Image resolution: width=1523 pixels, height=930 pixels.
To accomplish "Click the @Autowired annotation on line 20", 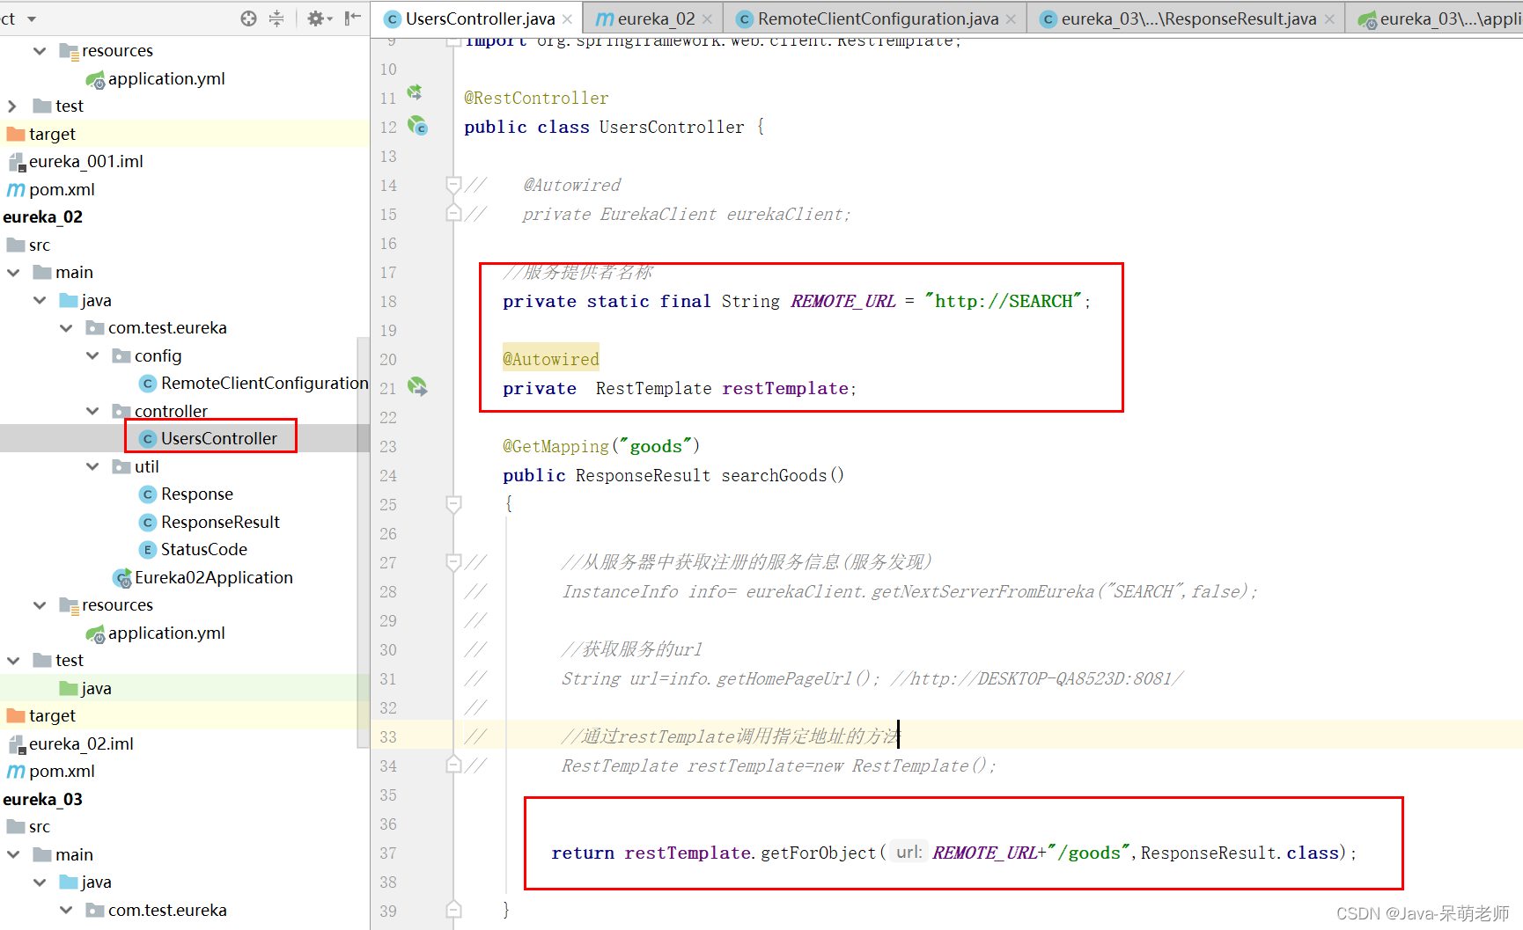I will pos(550,359).
